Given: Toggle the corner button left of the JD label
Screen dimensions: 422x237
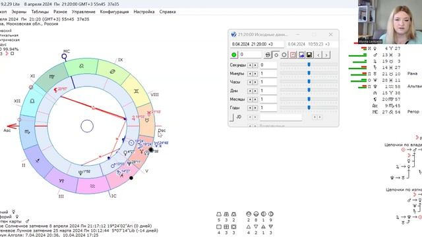Looking at the screenshot, I should tap(231, 117).
